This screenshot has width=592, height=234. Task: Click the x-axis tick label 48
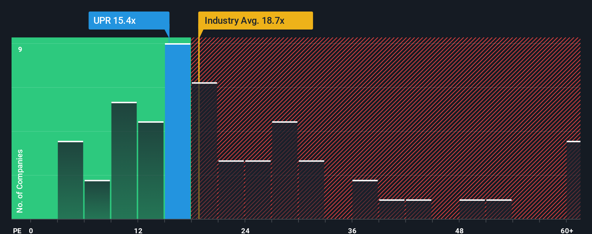tap(460, 230)
